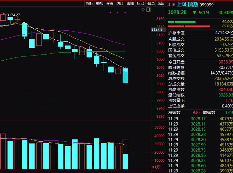233x173 pixels.
Task: Click the 昨日收盘 value 3037.47
Action: point(226,67)
